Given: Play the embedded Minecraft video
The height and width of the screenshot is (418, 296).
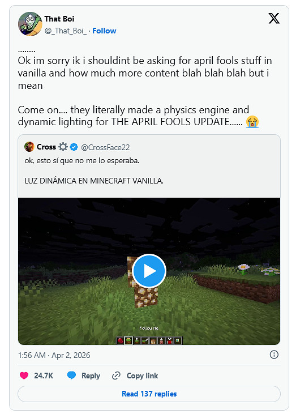Looking at the screenshot, I should [149, 271].
